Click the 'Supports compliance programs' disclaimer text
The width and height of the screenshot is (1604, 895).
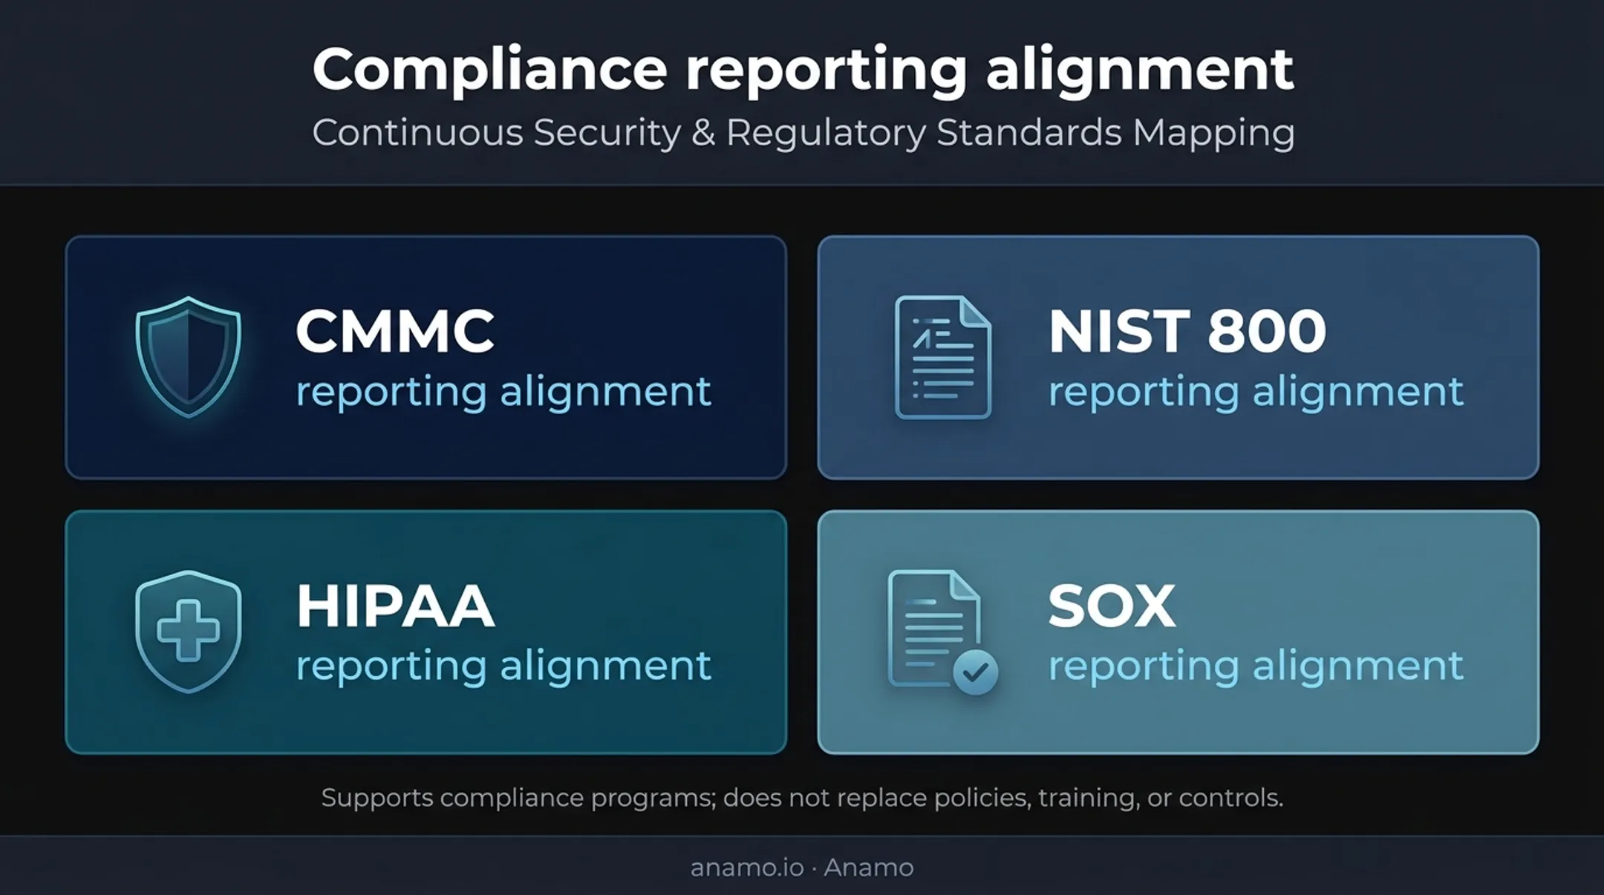(802, 799)
